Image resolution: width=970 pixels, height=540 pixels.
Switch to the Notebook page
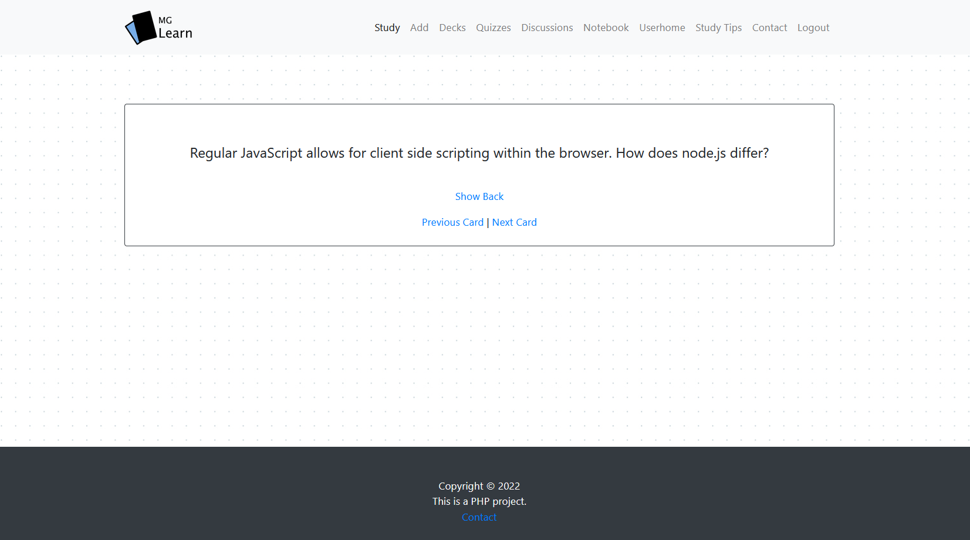click(606, 28)
